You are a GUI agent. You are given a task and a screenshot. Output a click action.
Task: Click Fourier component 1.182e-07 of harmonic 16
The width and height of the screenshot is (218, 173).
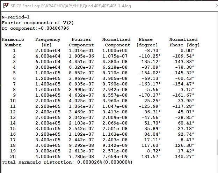coord(81,134)
